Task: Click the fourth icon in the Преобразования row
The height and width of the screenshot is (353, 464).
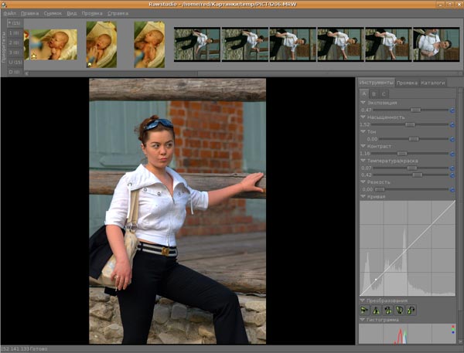Action: (400, 310)
